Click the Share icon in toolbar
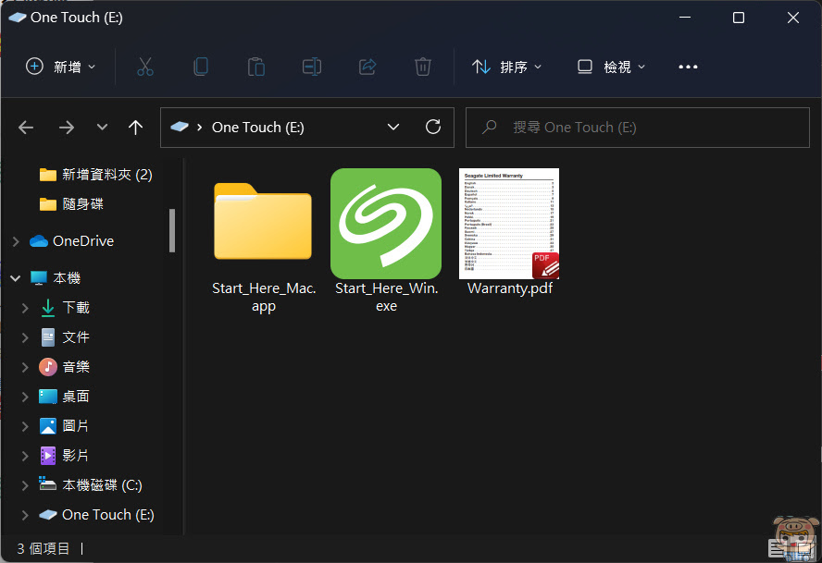This screenshot has width=822, height=563. coord(367,67)
